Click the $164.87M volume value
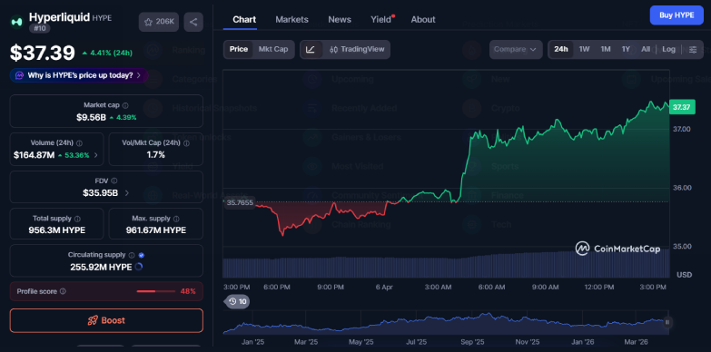Screen dimensions: 711x352 (34, 155)
